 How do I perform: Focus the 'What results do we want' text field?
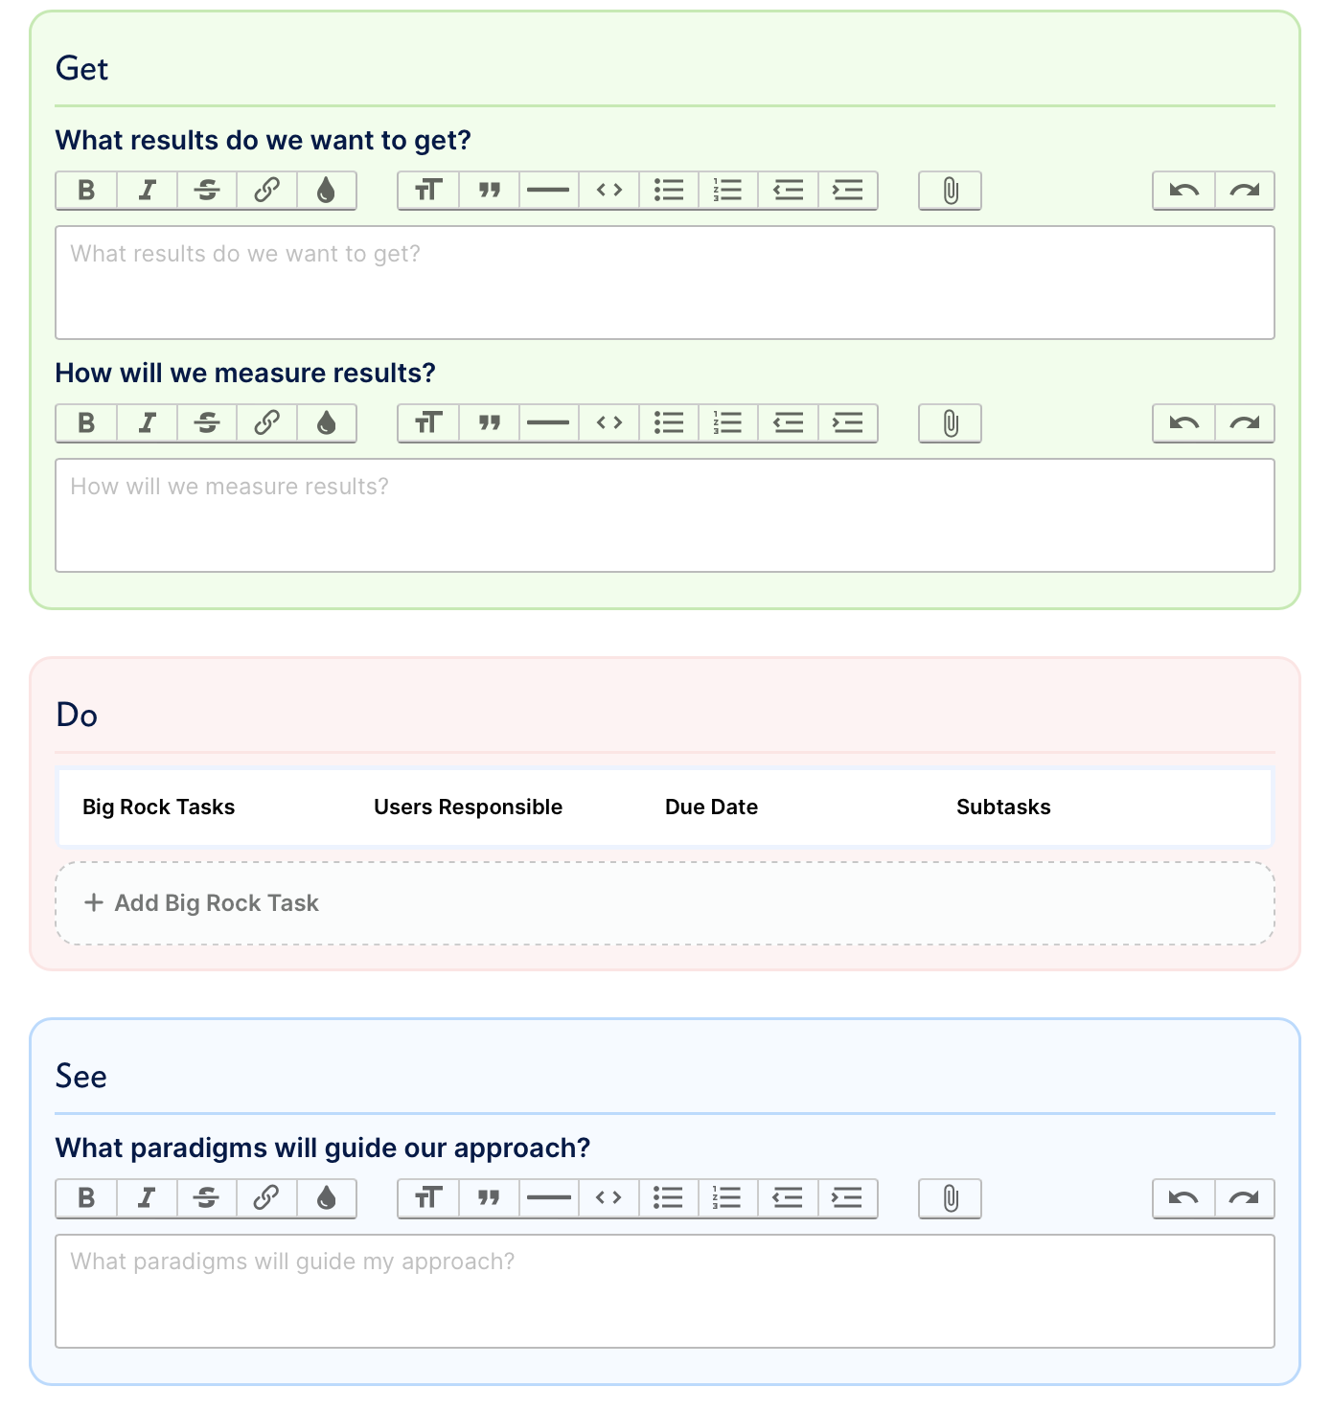pos(664,283)
